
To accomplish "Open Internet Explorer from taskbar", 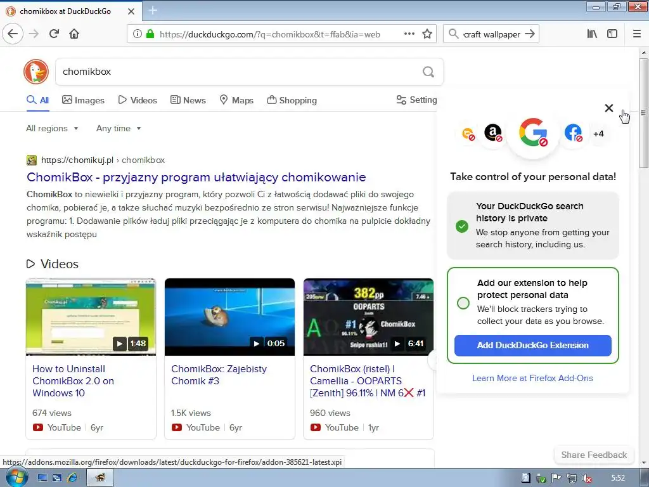I will (72, 478).
